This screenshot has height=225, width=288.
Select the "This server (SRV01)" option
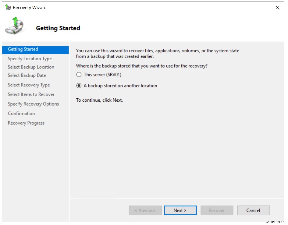[x=79, y=74]
